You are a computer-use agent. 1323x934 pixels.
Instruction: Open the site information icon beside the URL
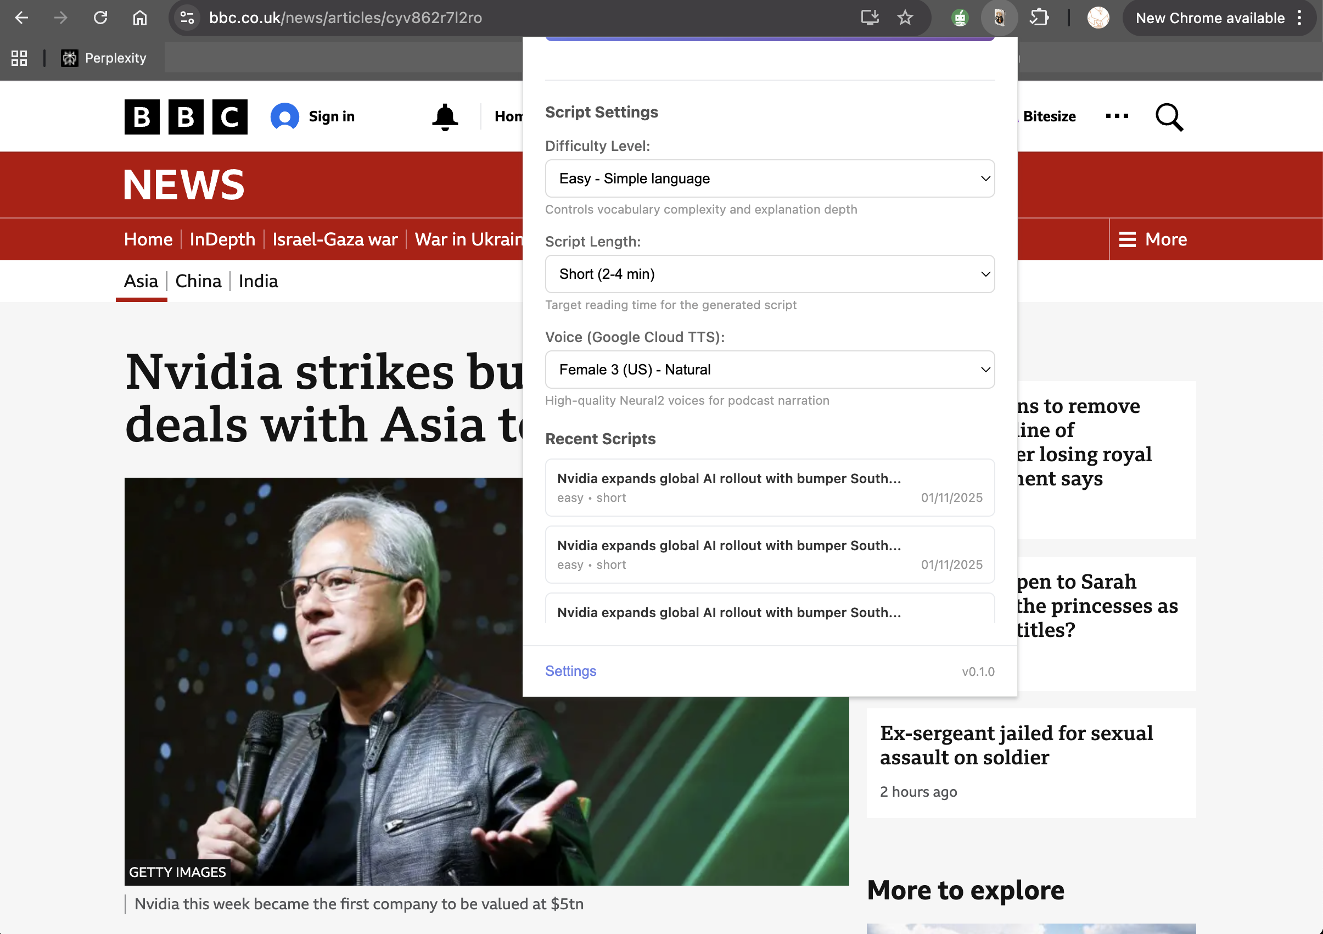(x=187, y=18)
